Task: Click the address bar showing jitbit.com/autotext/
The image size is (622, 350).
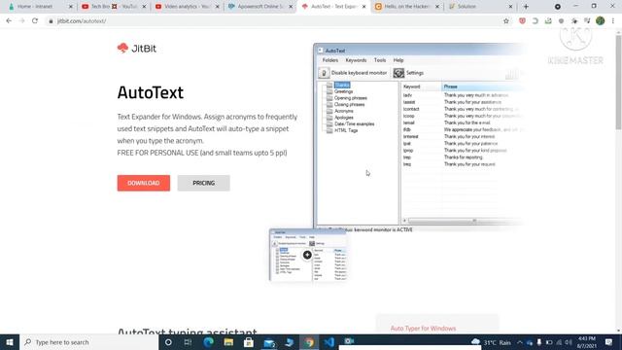Action: pos(274,21)
